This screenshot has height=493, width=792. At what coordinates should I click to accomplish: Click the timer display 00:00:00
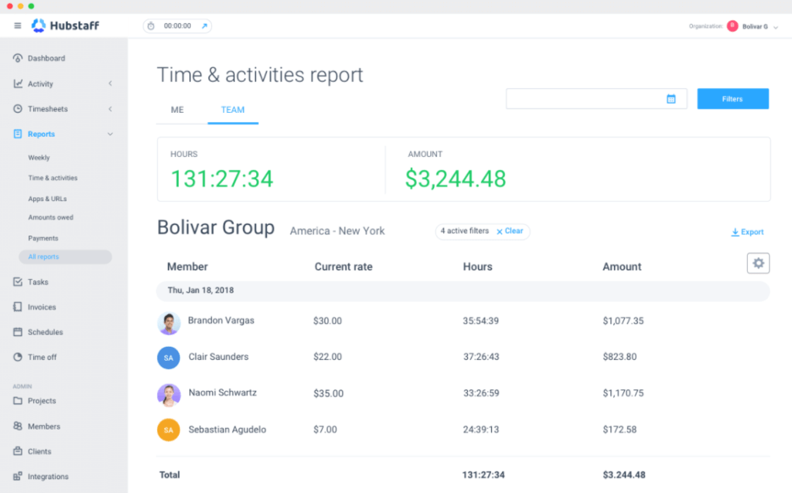[x=177, y=25]
